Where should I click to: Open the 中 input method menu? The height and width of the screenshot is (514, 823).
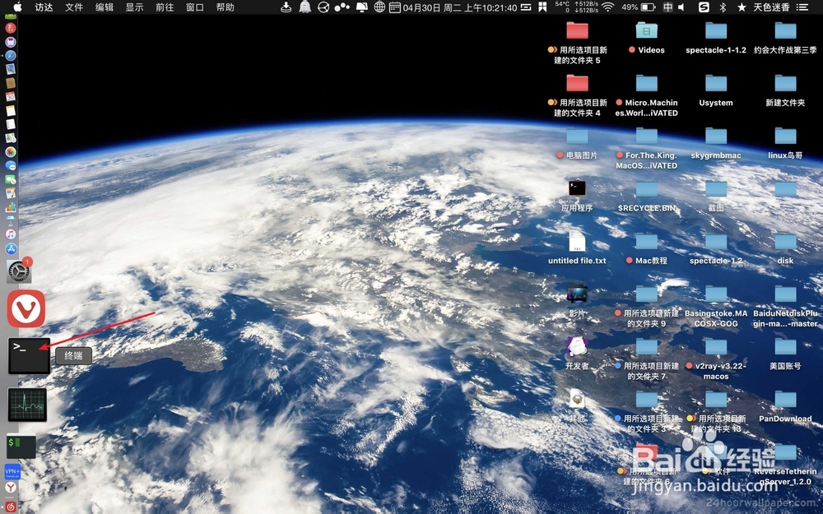coord(667,7)
